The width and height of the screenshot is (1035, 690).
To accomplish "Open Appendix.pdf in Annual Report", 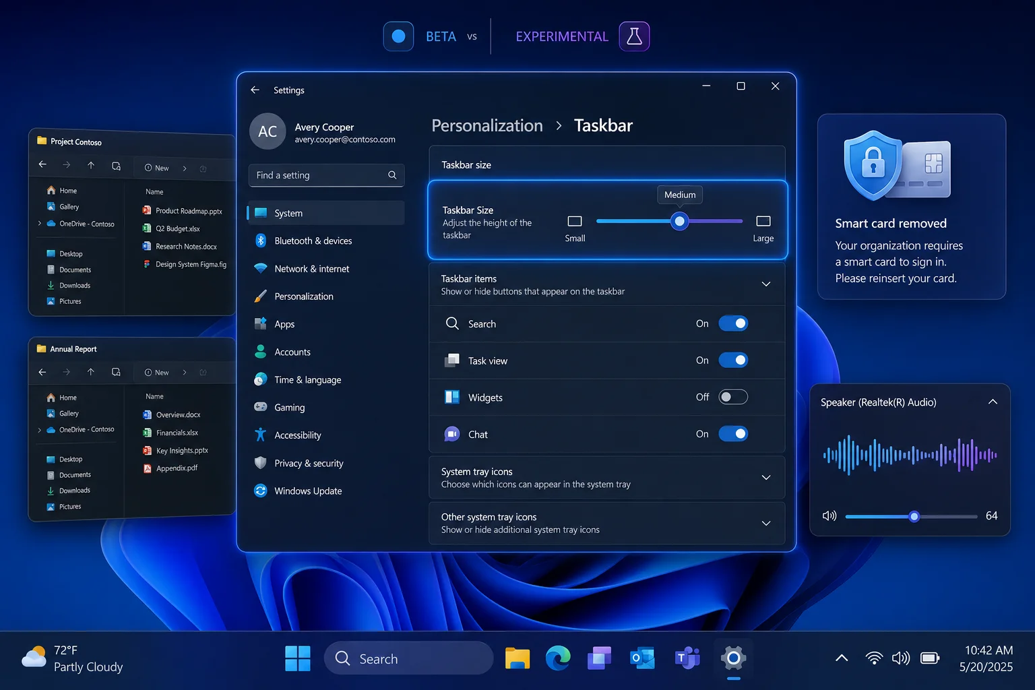I will click(x=170, y=468).
